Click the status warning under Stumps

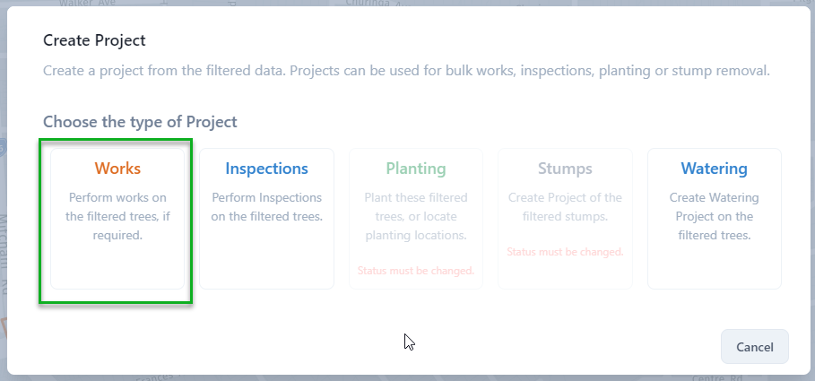[x=565, y=252]
